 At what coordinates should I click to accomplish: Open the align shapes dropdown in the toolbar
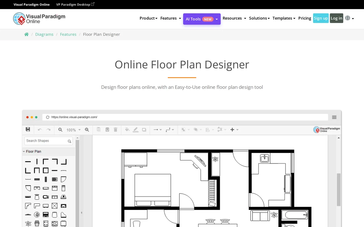pos(210,130)
